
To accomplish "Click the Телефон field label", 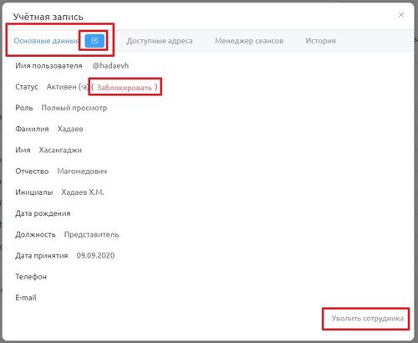I will pos(31,277).
